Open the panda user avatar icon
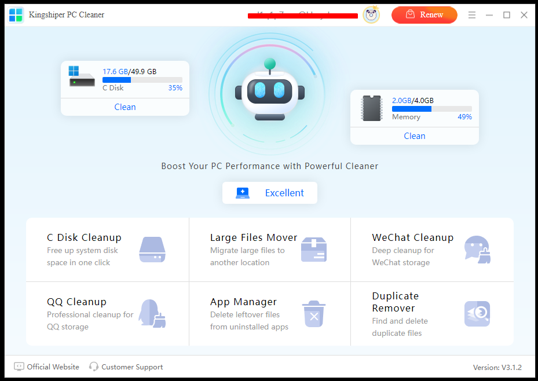This screenshot has width=538, height=381. click(371, 14)
